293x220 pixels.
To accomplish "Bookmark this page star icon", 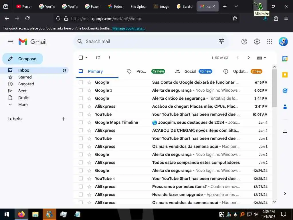I will (x=235, y=19).
